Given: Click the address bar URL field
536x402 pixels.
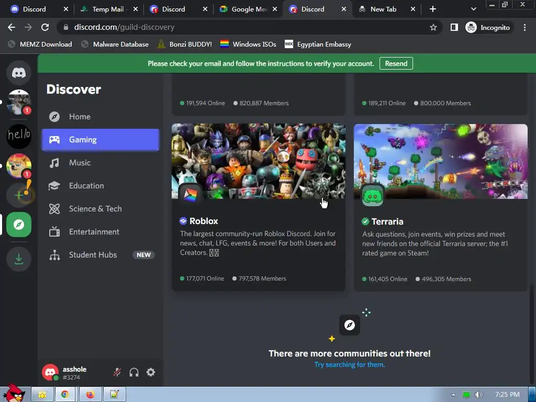Looking at the screenshot, I should (250, 27).
